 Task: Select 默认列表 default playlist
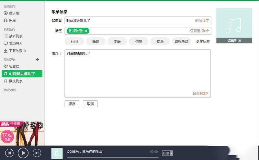pyautogui.click(x=13, y=81)
